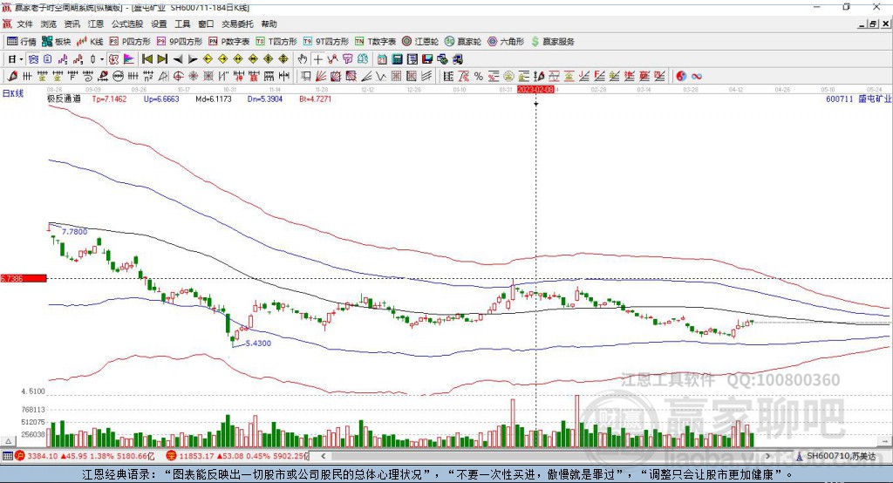Open the 江恩 menu
Image resolution: width=893 pixels, height=483 pixels.
[x=95, y=24]
